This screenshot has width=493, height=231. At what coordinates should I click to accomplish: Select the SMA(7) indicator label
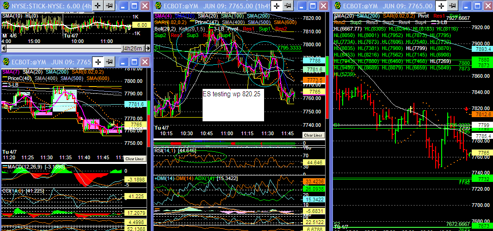[x=10, y=72]
